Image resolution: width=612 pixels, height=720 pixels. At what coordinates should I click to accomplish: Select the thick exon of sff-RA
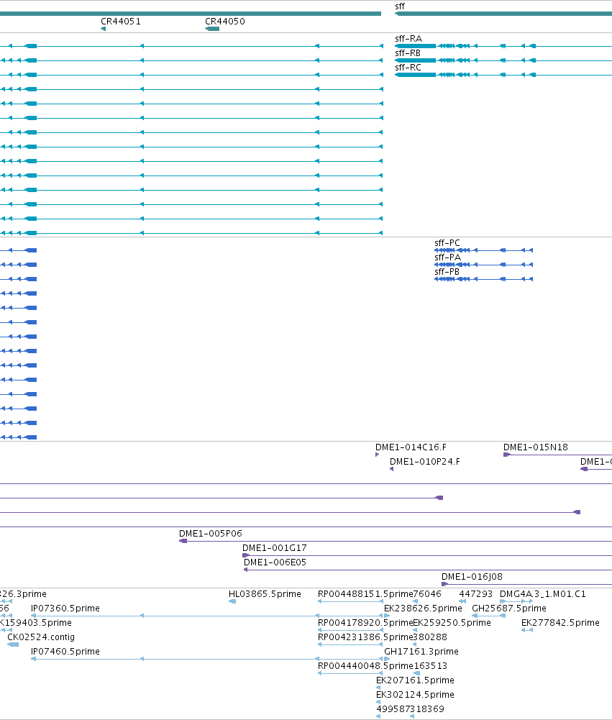point(416,46)
